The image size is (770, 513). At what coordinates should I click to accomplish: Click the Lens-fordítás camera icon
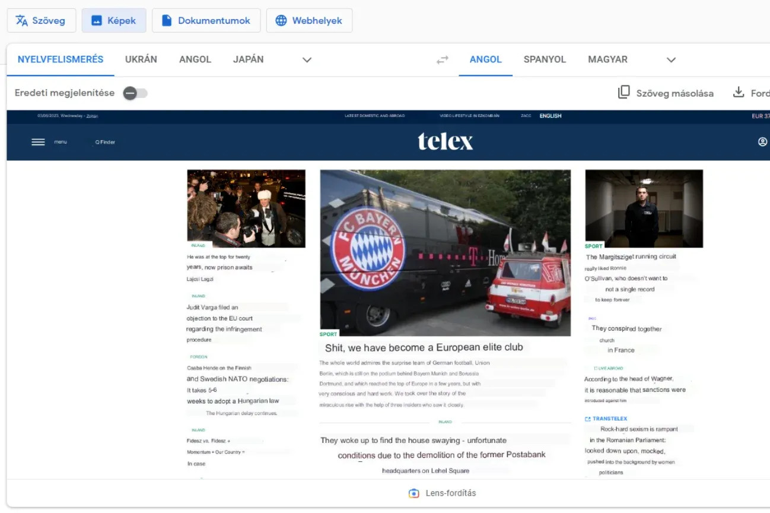coord(413,493)
